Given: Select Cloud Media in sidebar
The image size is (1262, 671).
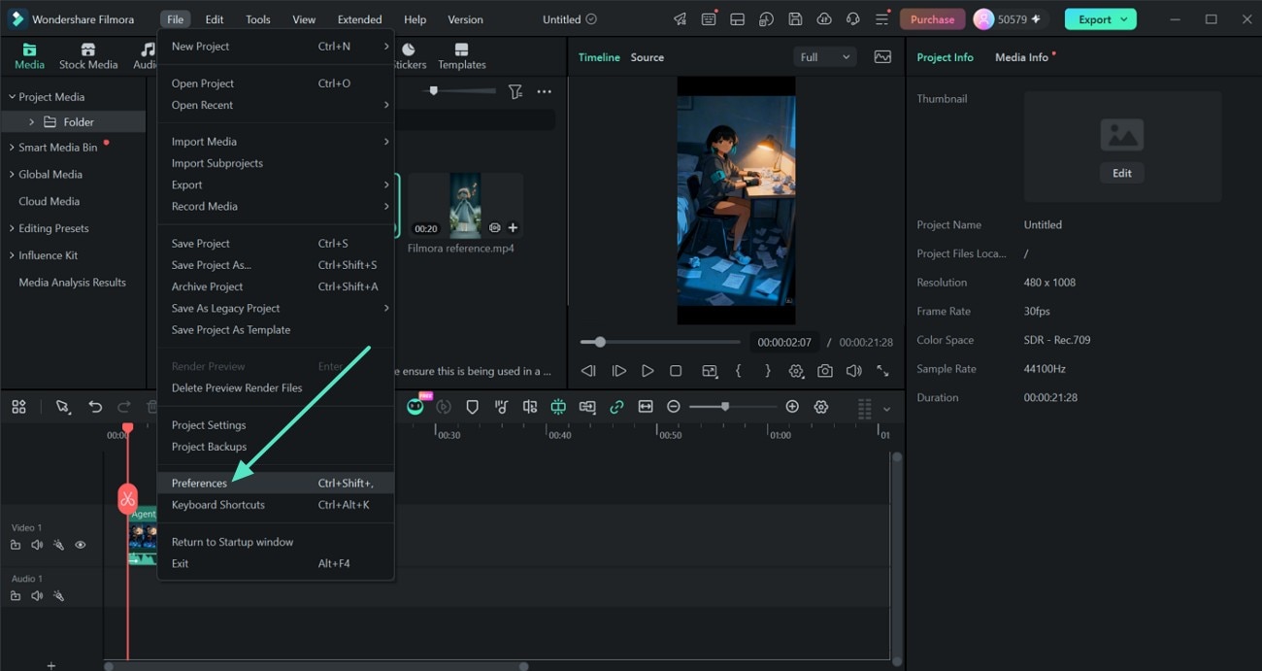Looking at the screenshot, I should click(50, 202).
